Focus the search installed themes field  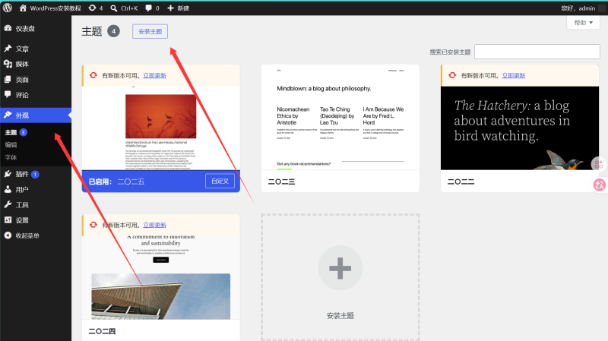(x=537, y=52)
